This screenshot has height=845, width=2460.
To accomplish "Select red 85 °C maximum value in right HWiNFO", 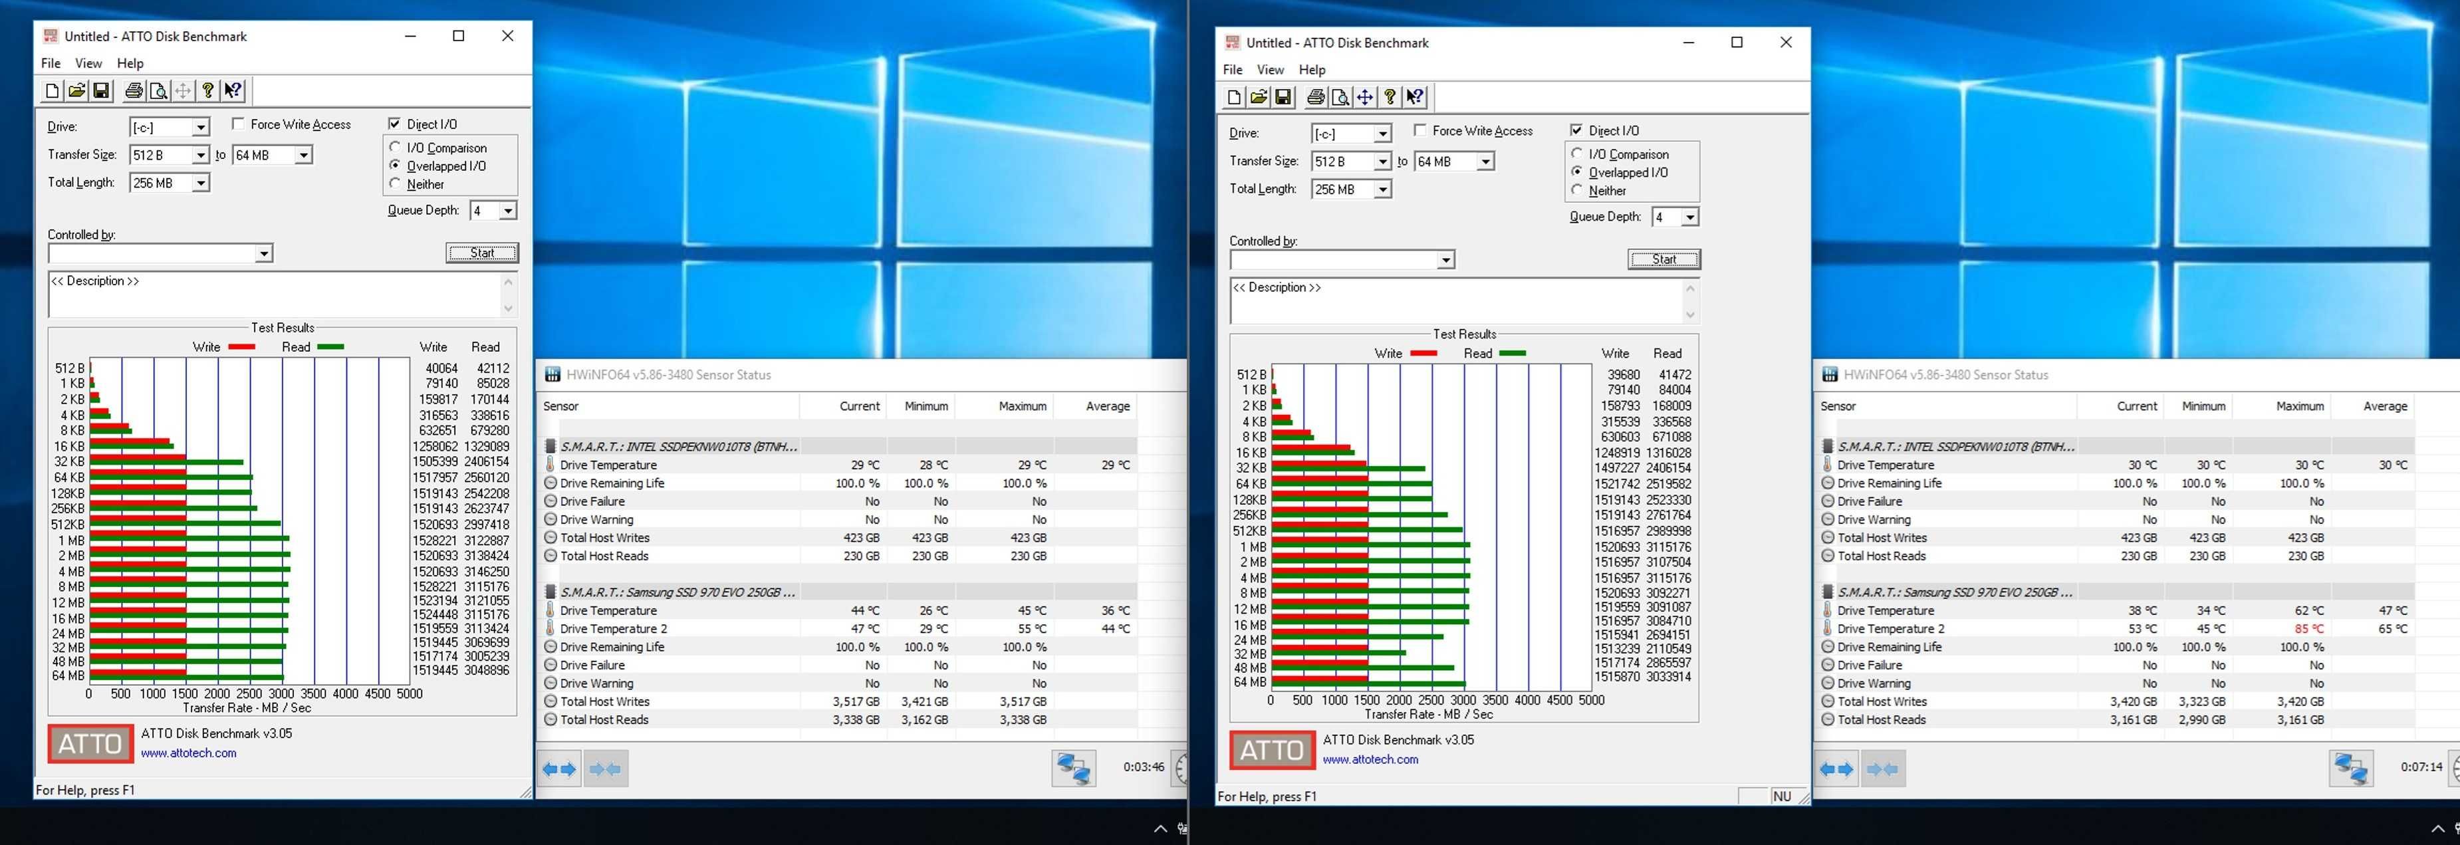I will point(2308,629).
